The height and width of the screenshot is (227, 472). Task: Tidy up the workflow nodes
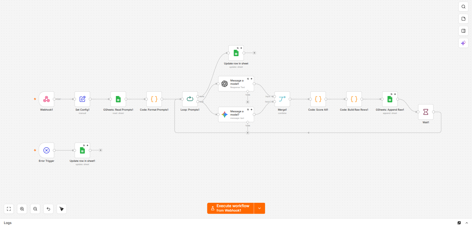pos(62,209)
